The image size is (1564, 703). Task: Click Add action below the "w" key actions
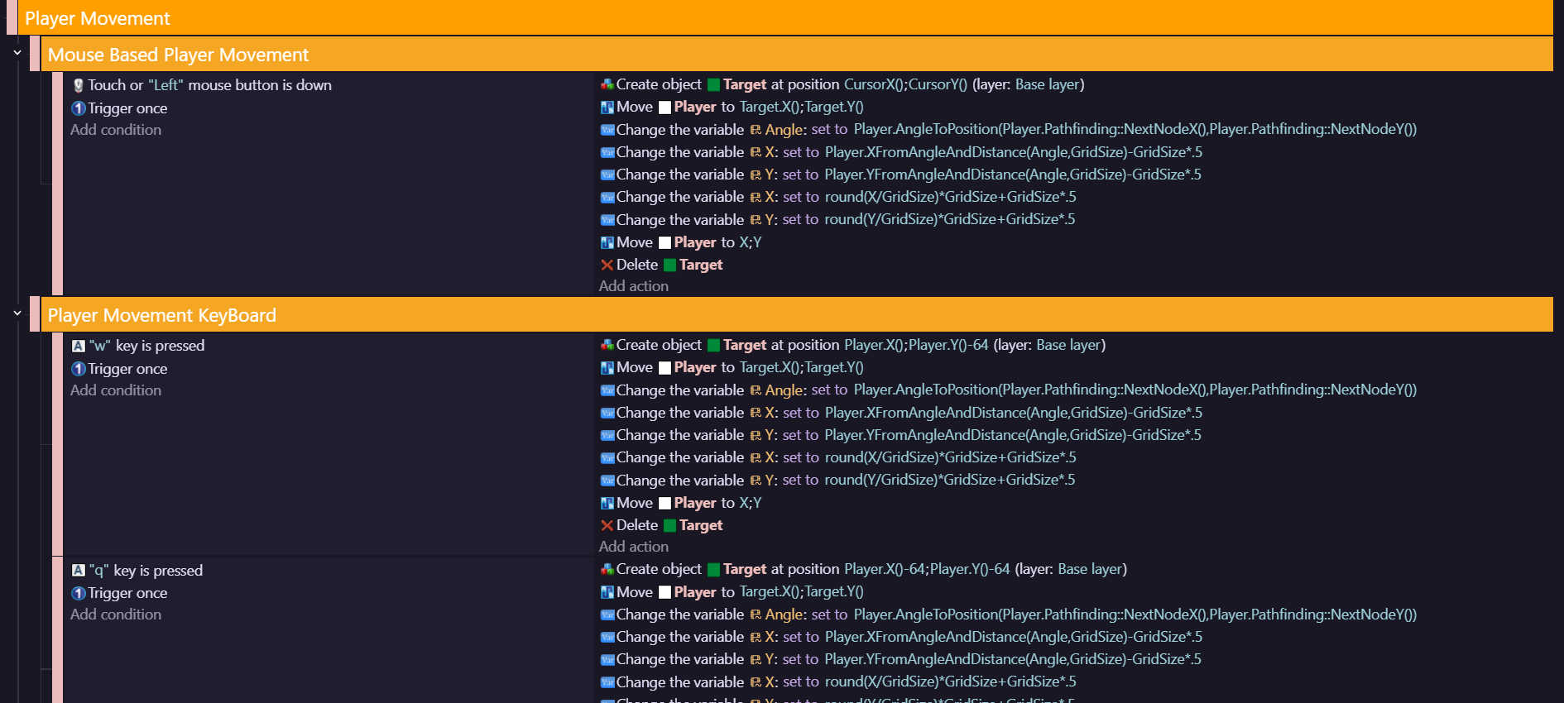(633, 547)
